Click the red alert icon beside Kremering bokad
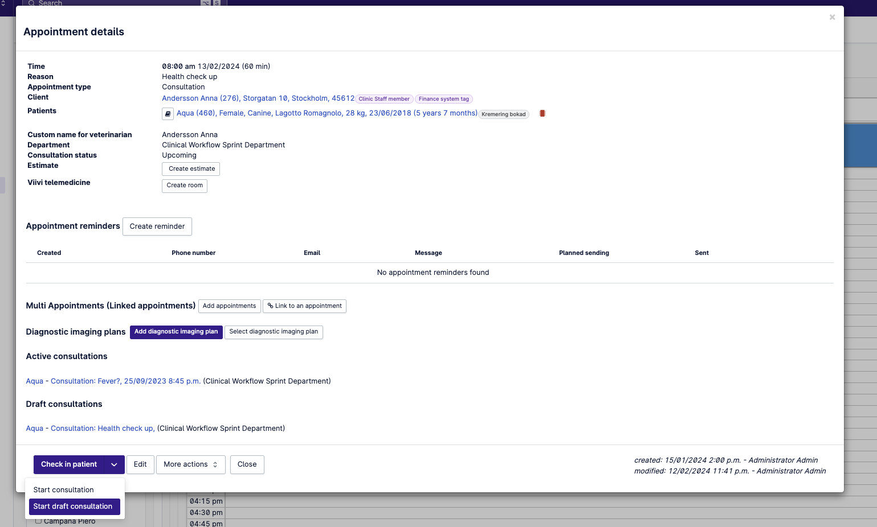 pyautogui.click(x=542, y=114)
